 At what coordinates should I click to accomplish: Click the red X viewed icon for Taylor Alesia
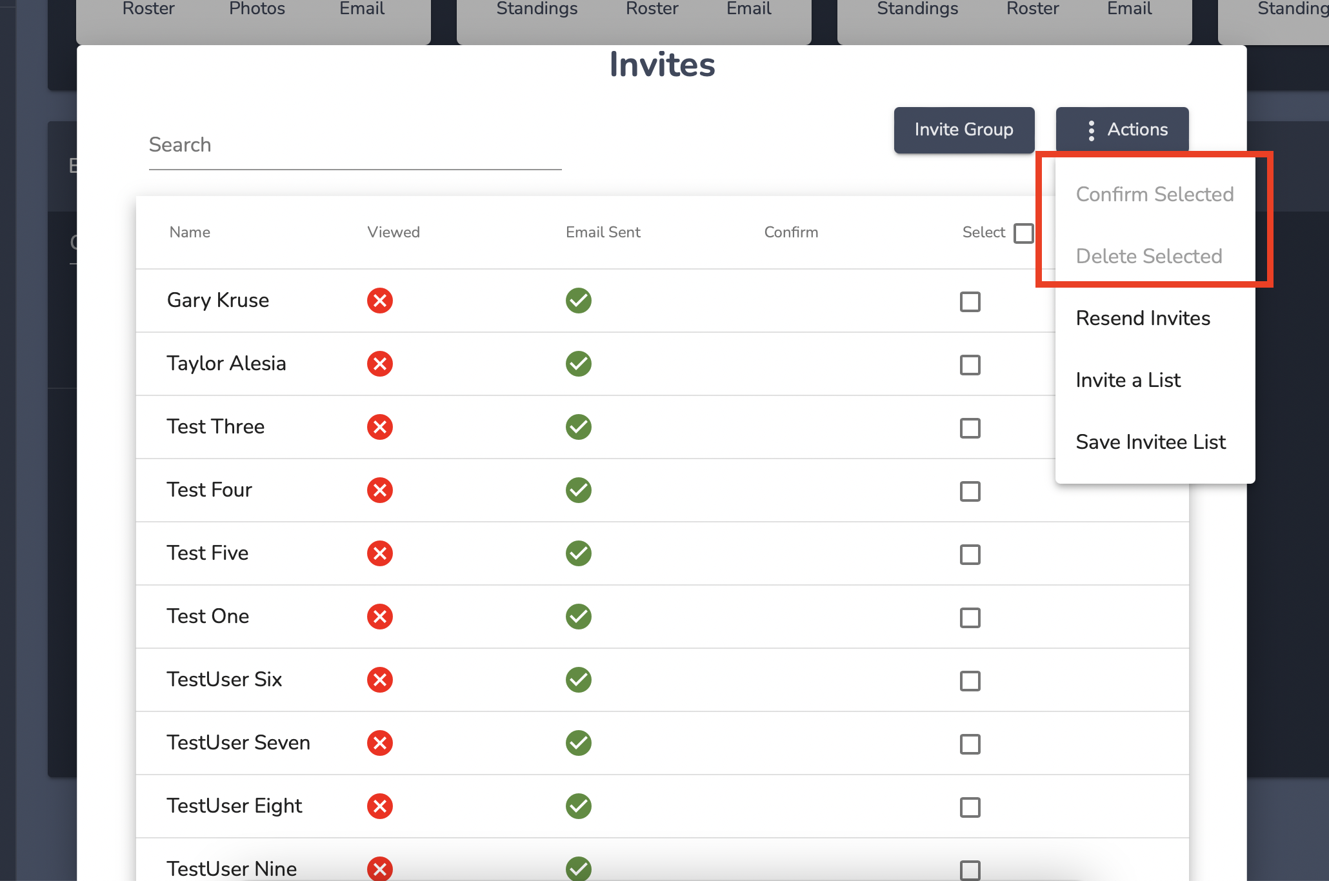[x=380, y=364]
